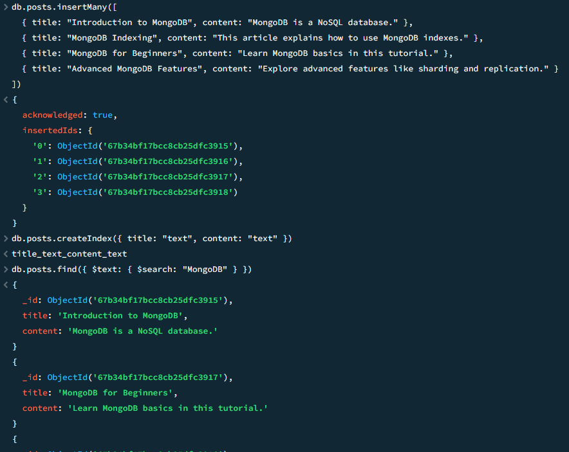
Task: Click the output chevron before the acknowledged result
Action: pos(6,100)
